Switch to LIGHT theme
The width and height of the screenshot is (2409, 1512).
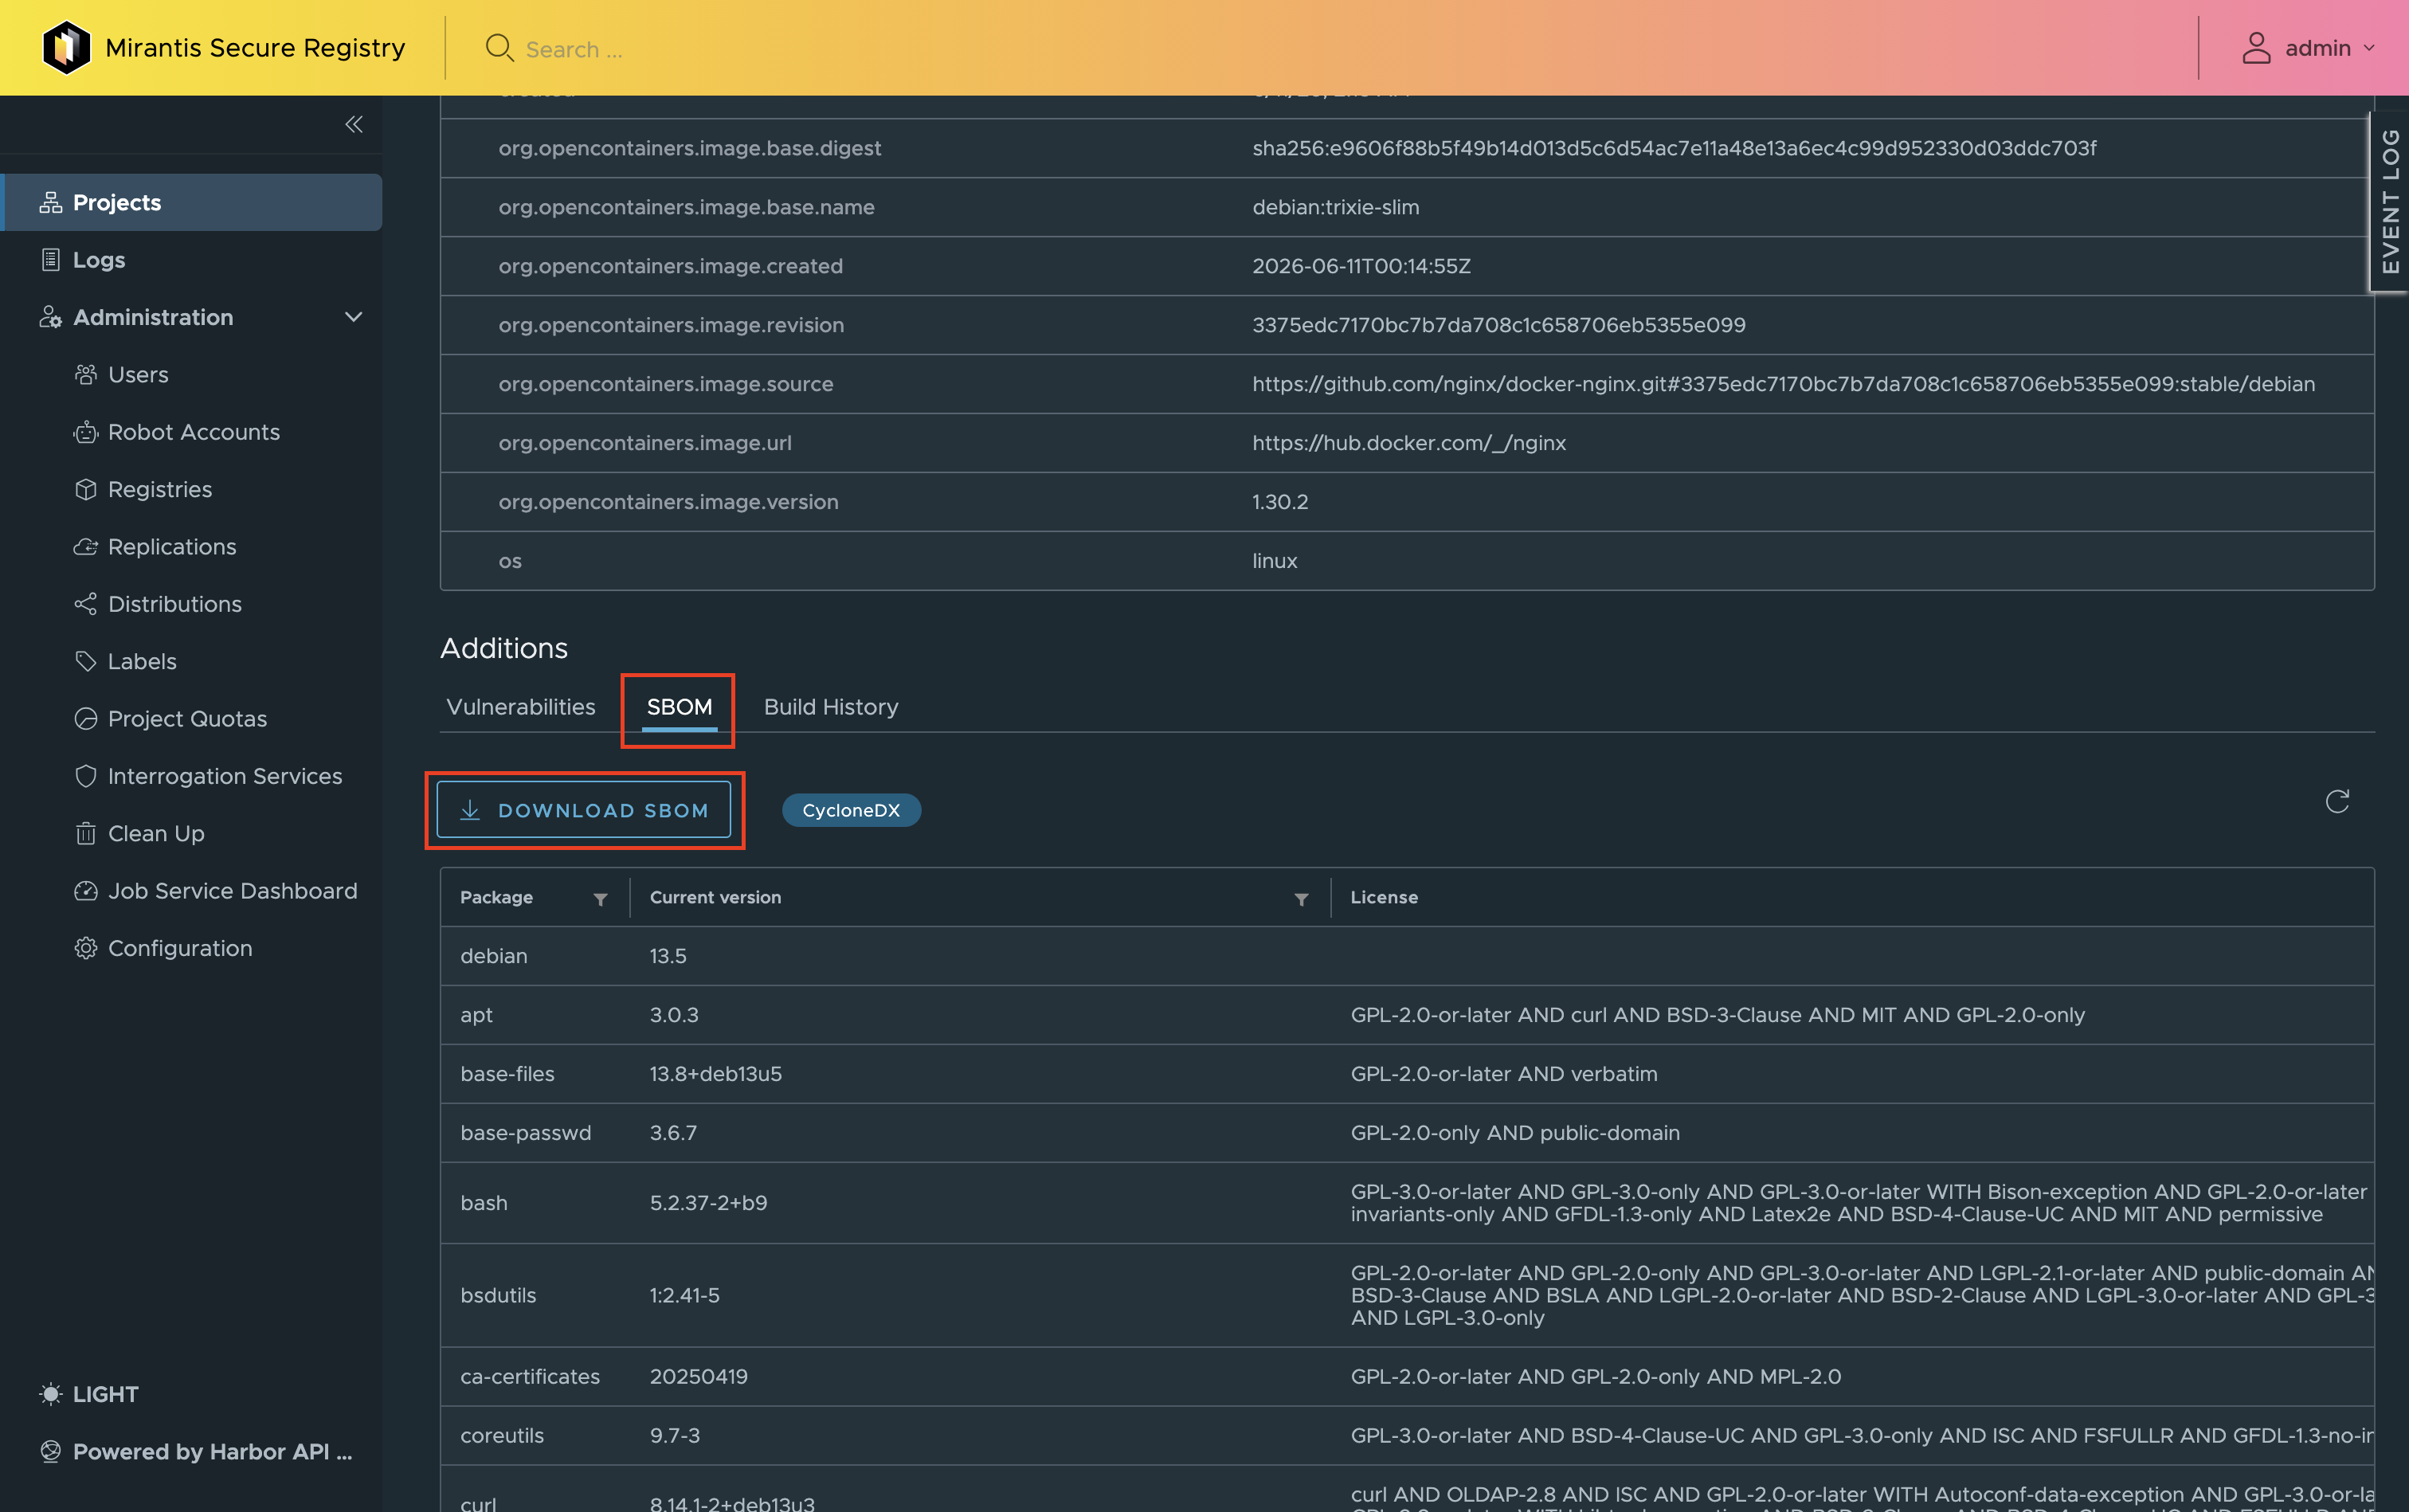(88, 1394)
